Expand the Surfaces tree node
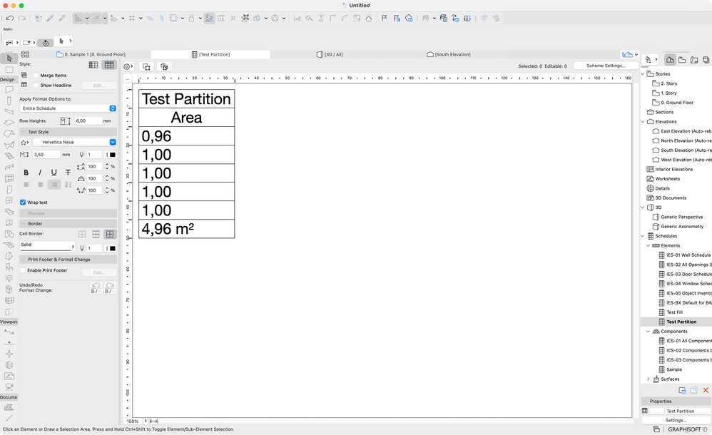The image size is (712, 435). (x=648, y=379)
